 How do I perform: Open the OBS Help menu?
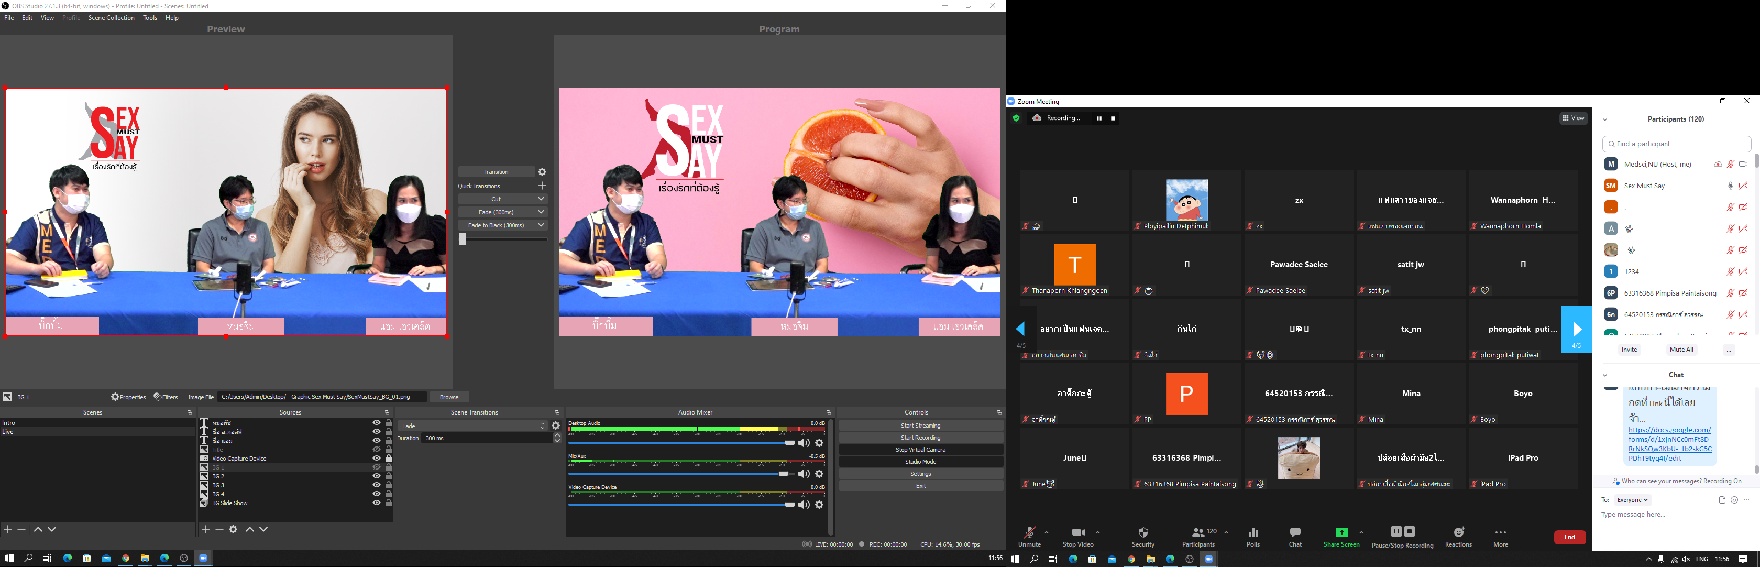click(x=172, y=18)
